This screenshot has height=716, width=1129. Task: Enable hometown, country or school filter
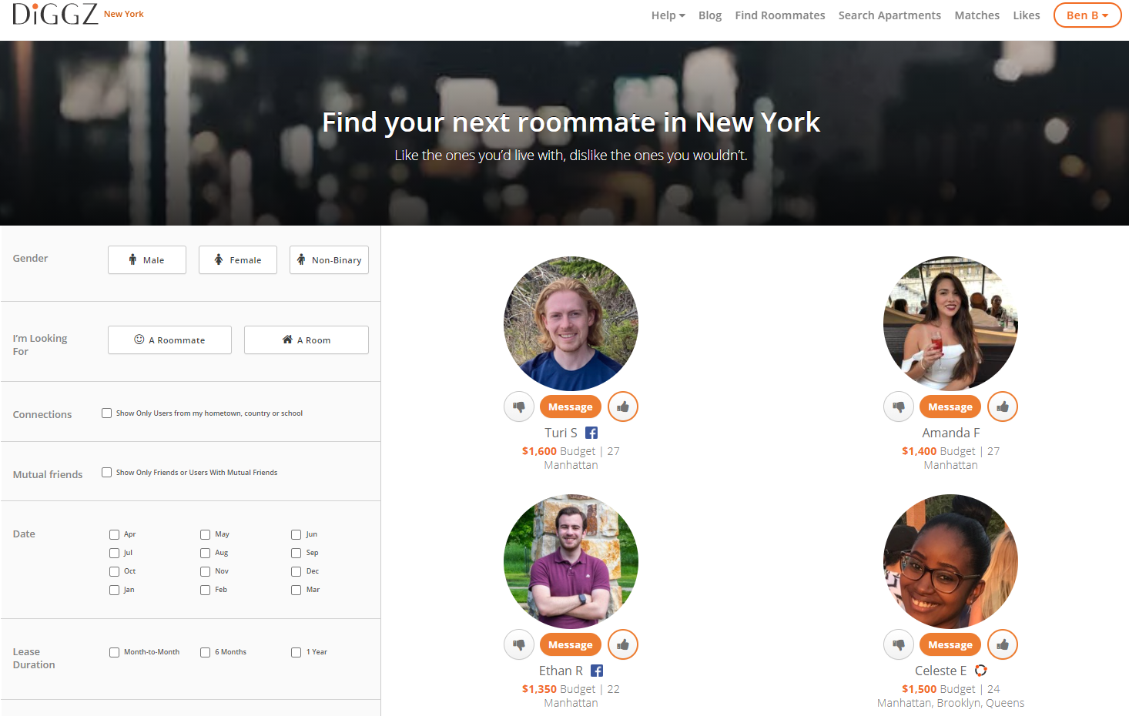(107, 413)
